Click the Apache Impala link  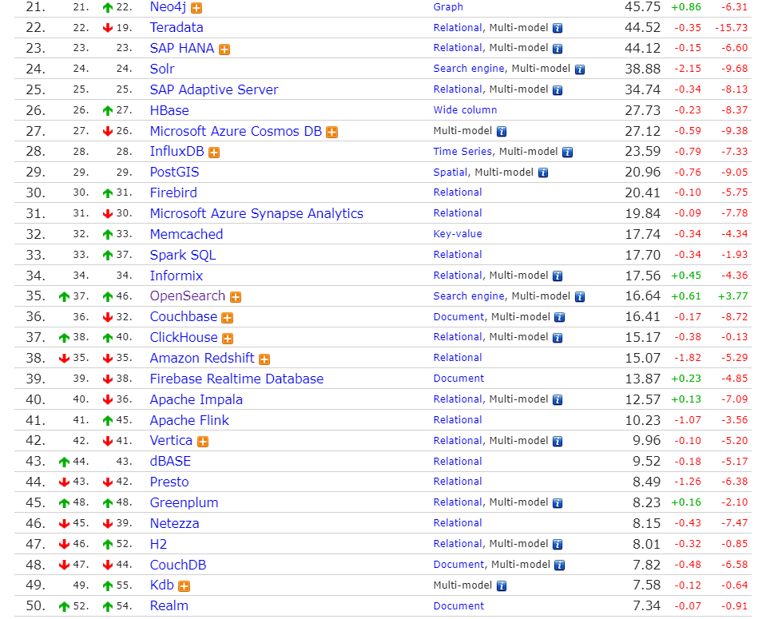click(x=196, y=399)
